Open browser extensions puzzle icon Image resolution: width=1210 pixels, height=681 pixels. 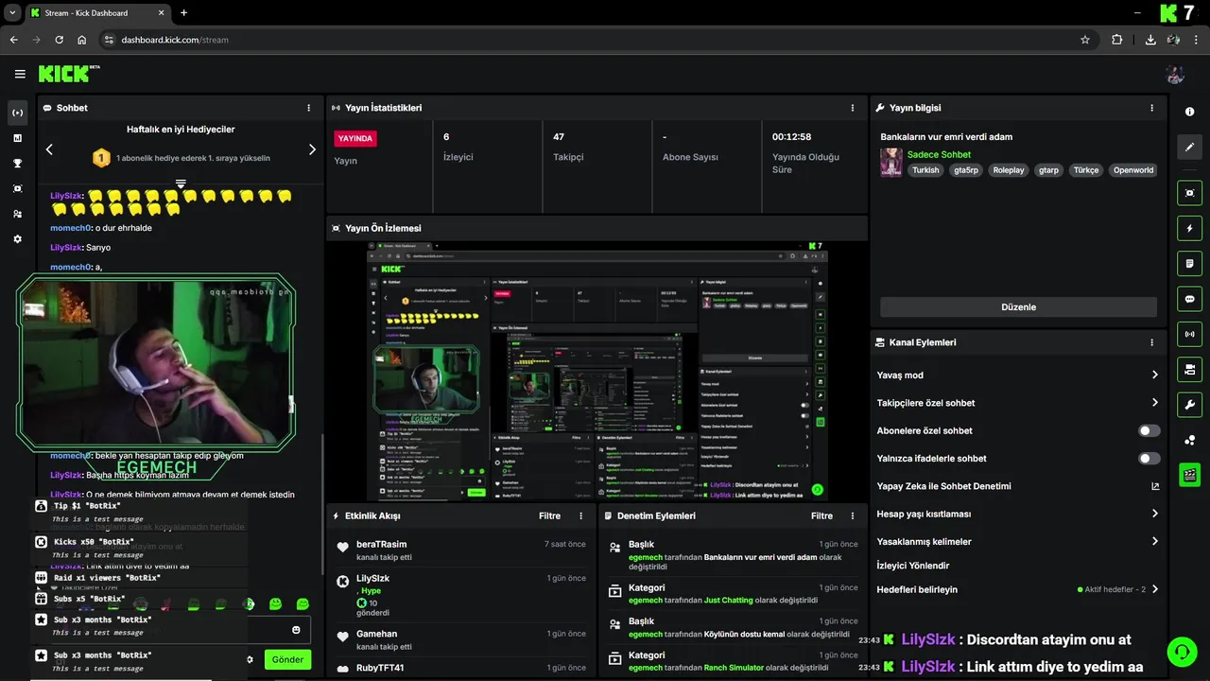[x=1117, y=40]
